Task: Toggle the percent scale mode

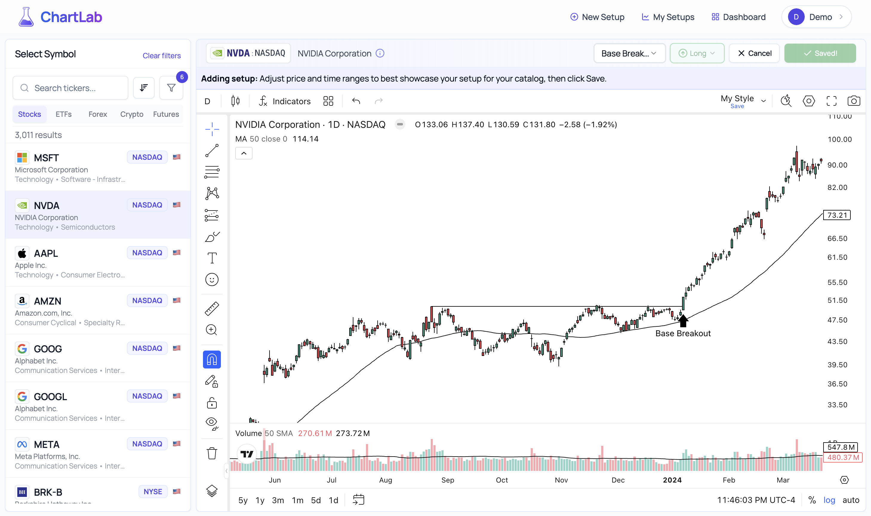Action: point(812,500)
